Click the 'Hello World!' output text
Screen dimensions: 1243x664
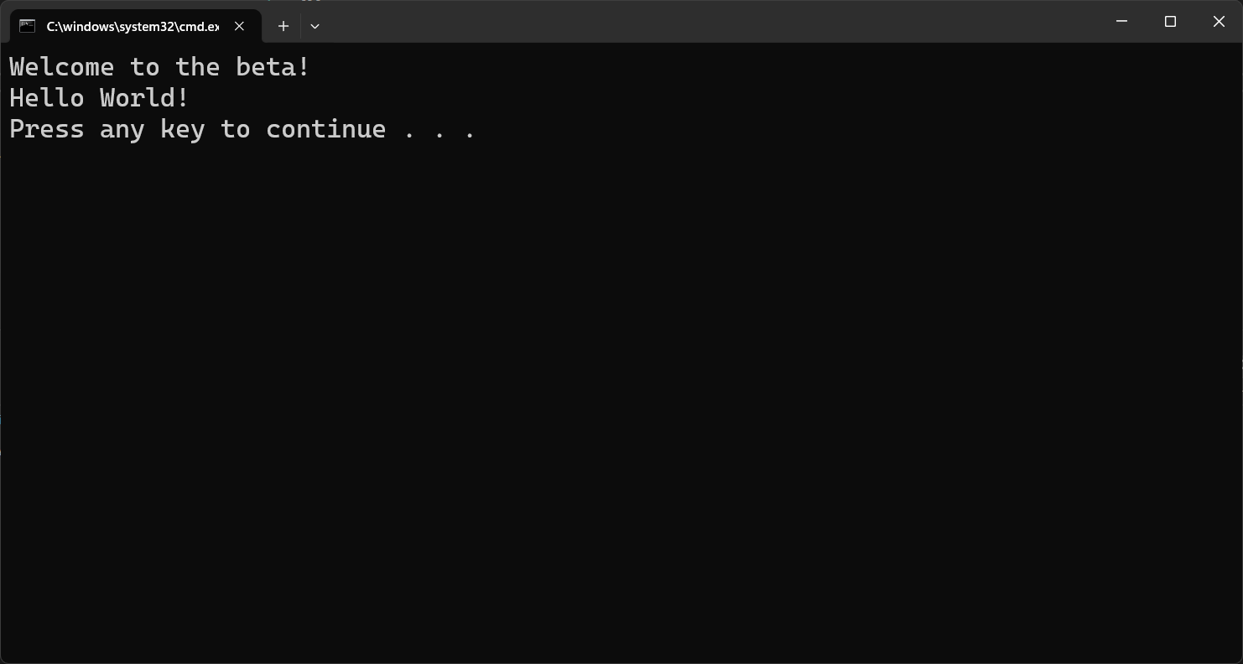(97, 98)
